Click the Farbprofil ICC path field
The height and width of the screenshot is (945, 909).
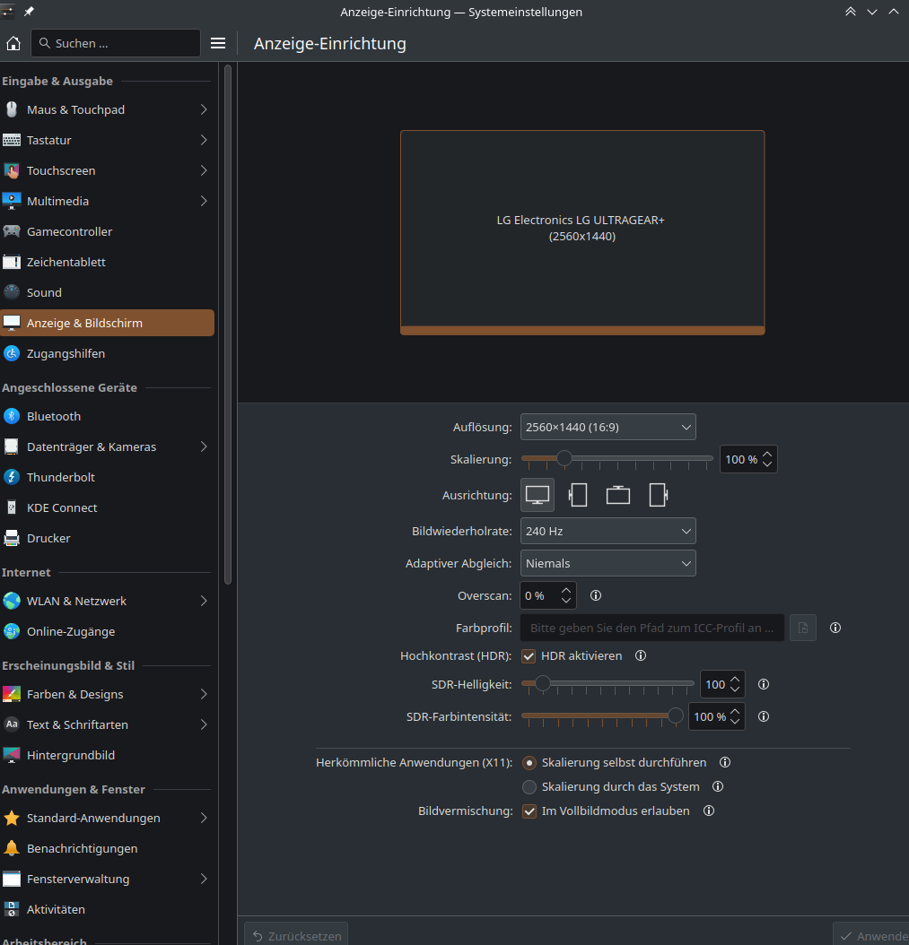pos(652,628)
